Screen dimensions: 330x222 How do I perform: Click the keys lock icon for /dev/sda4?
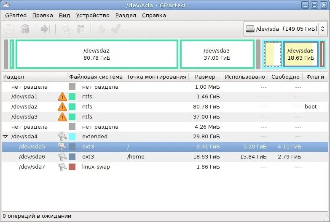click(x=62, y=137)
